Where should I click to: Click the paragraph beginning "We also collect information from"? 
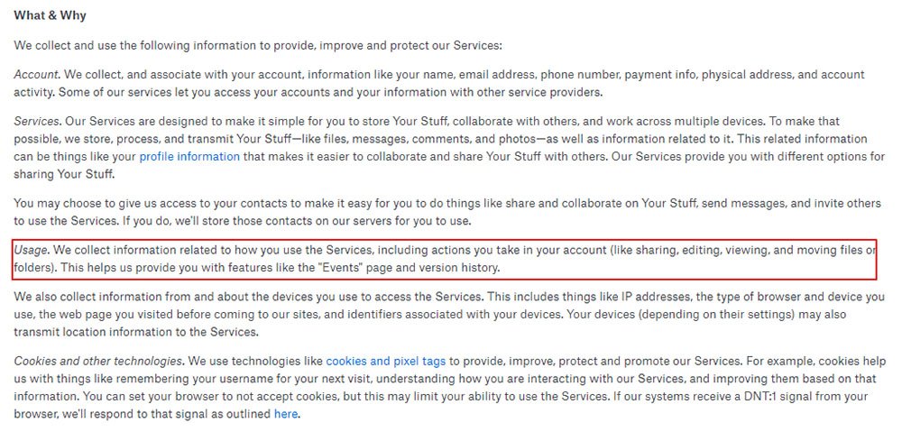pyautogui.click(x=449, y=315)
